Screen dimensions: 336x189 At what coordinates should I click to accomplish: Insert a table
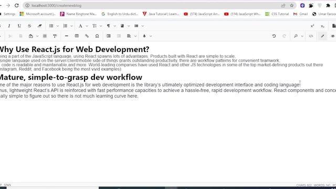pos(77,36)
